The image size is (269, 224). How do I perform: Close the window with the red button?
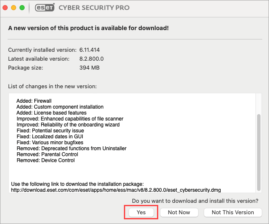tap(5, 8)
